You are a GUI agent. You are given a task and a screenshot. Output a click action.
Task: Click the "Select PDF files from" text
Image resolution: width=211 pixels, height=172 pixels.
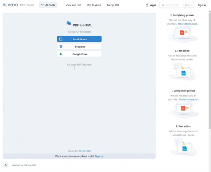(x=79, y=32)
